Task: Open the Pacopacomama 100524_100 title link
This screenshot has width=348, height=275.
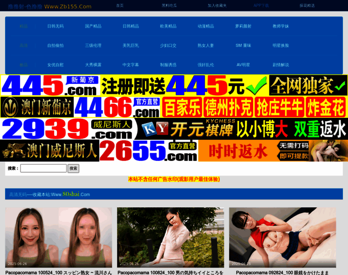Action: coord(59,273)
